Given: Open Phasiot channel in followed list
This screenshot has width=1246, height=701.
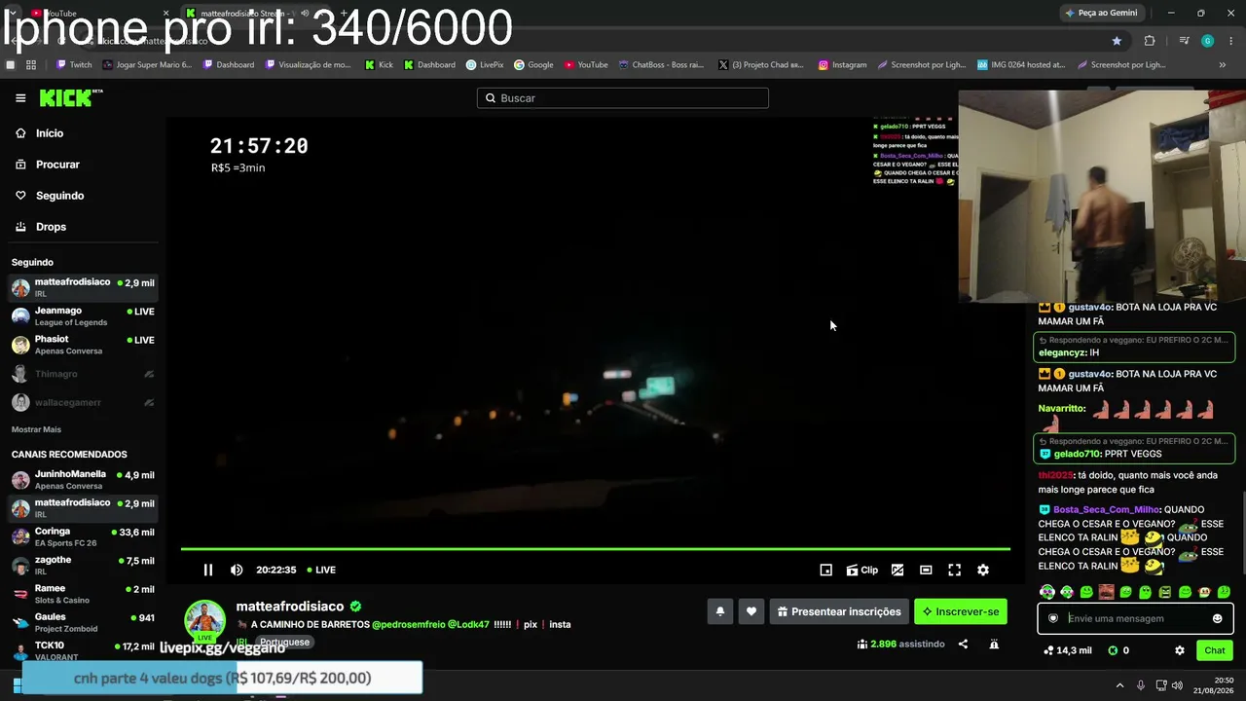Looking at the screenshot, I should tap(83, 345).
